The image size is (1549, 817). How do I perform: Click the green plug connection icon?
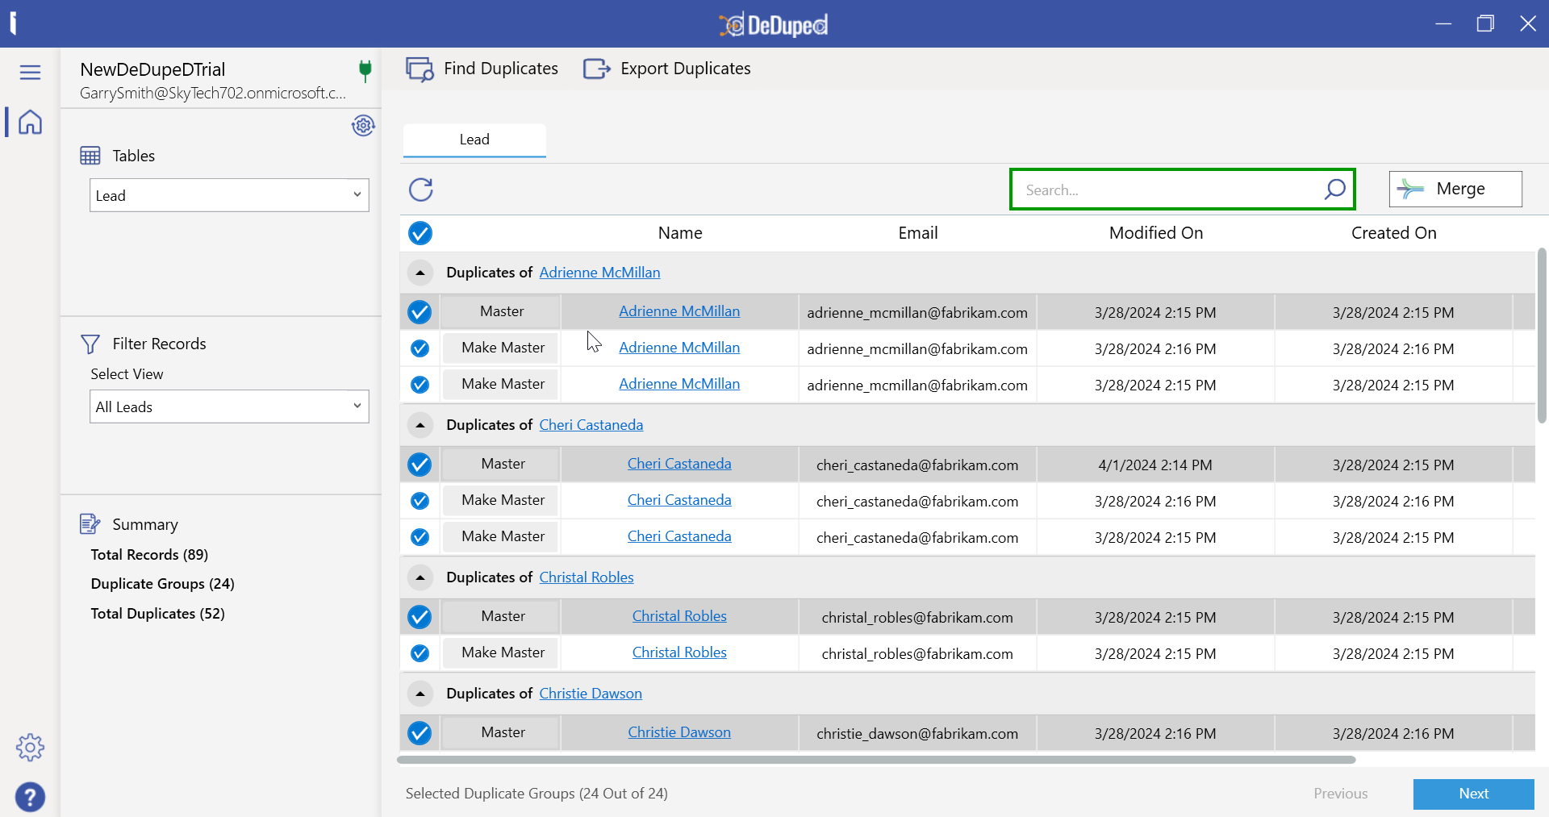pos(365,70)
